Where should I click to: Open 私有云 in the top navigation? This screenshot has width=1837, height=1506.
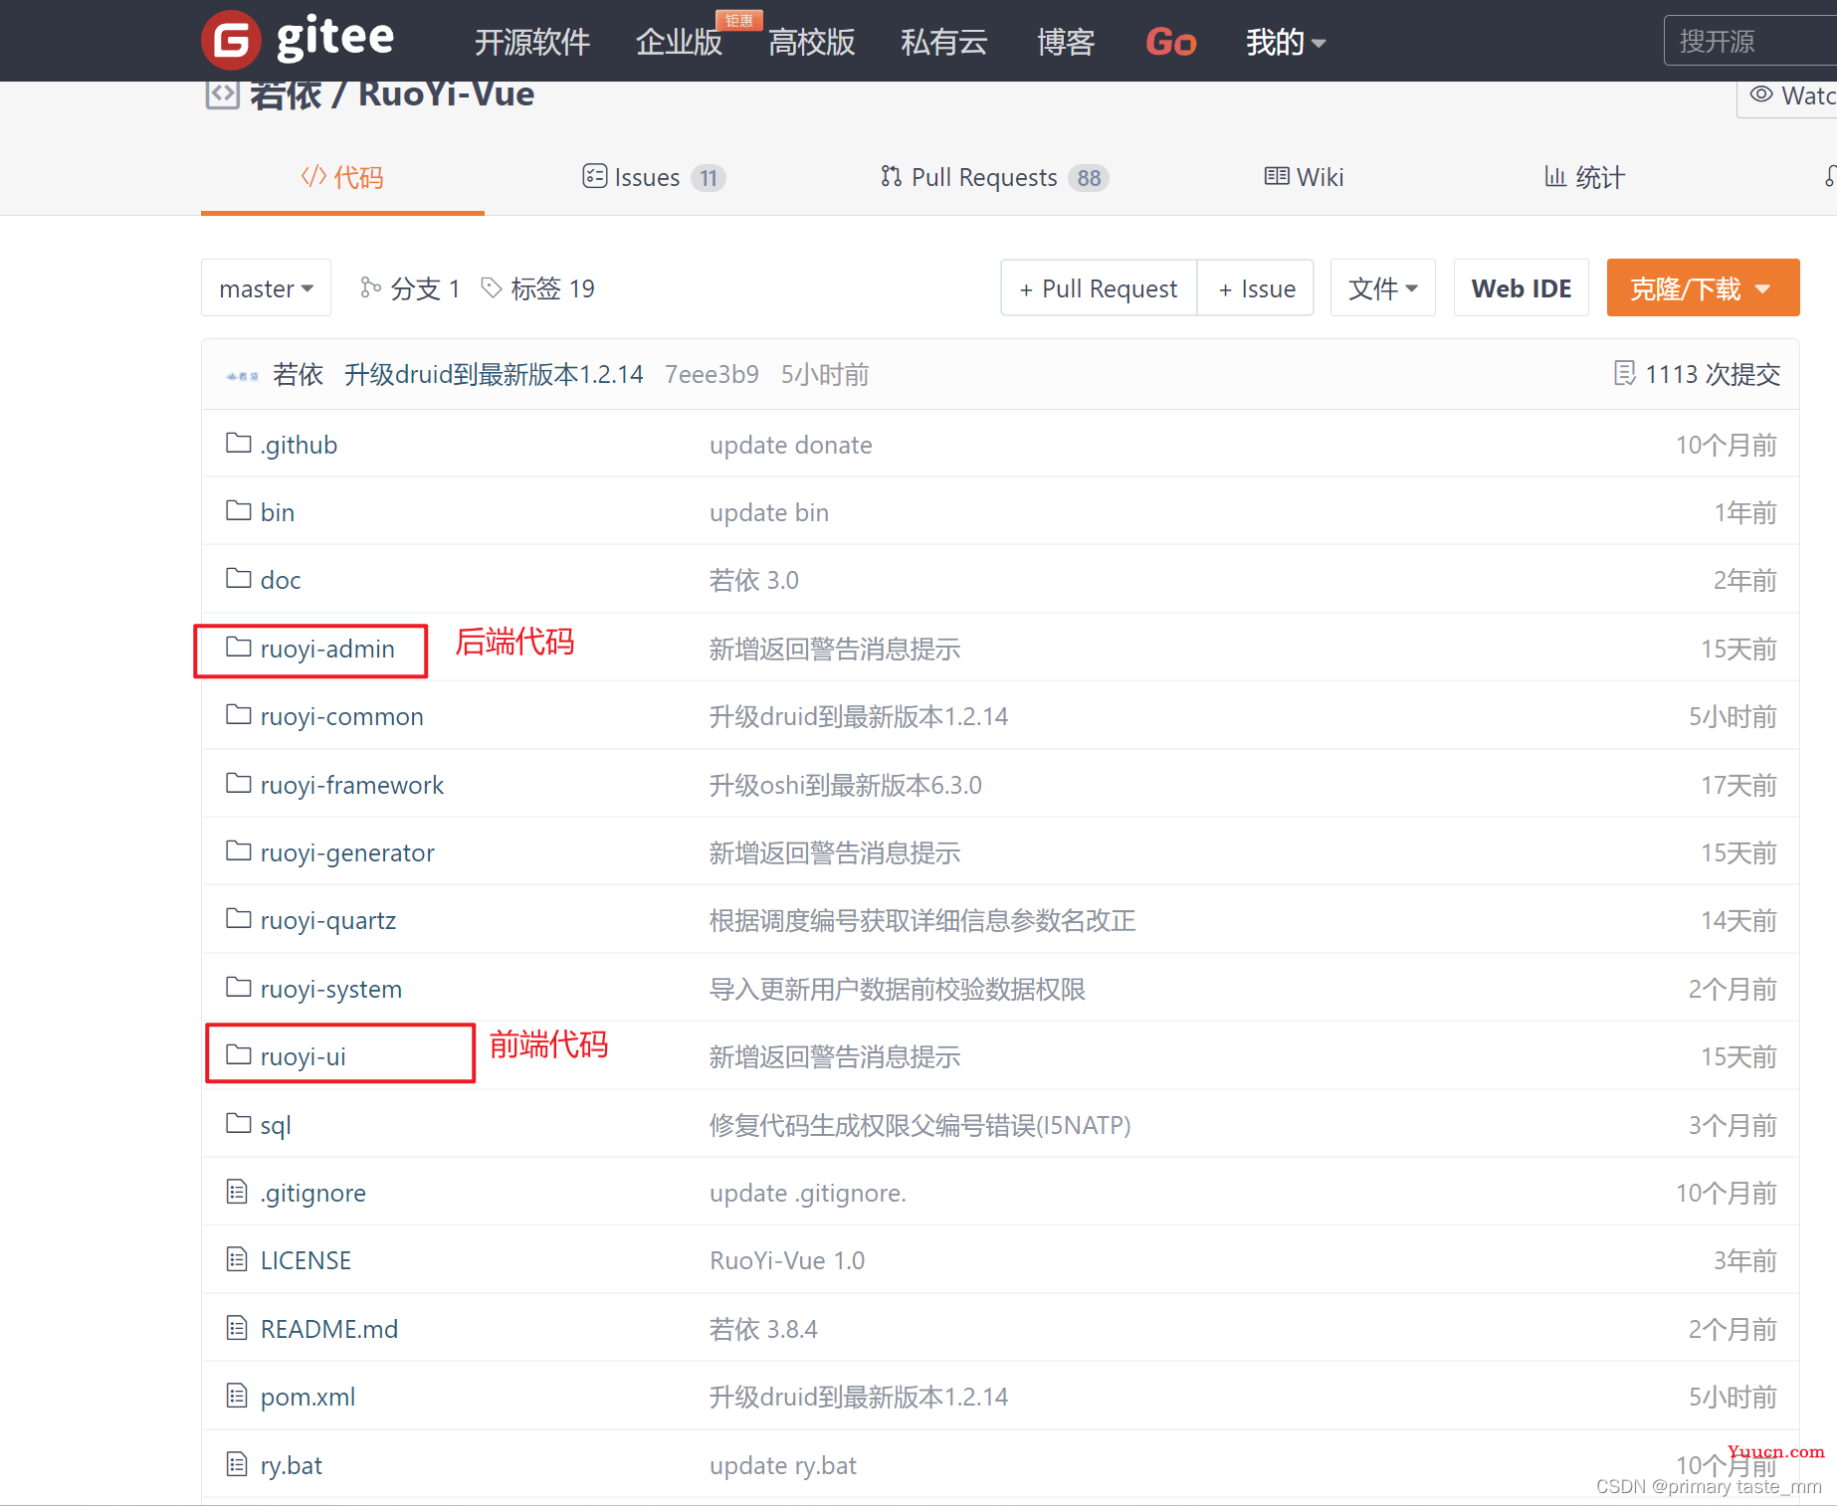tap(943, 42)
